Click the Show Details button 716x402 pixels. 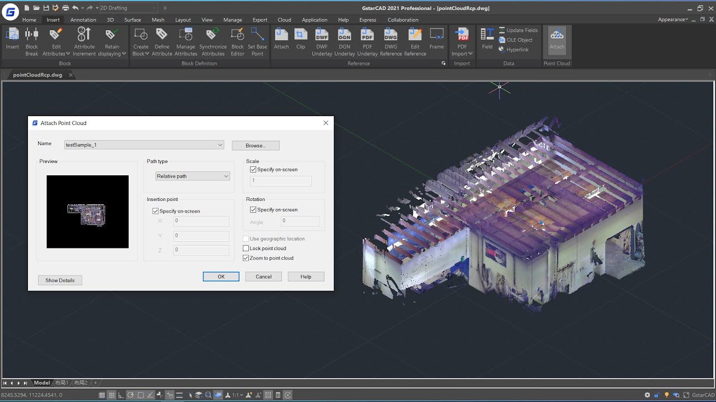pos(60,280)
